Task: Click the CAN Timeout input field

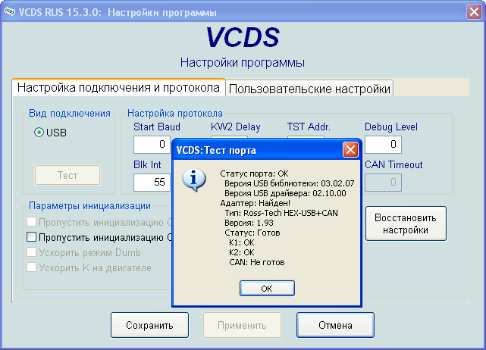Action: click(383, 182)
